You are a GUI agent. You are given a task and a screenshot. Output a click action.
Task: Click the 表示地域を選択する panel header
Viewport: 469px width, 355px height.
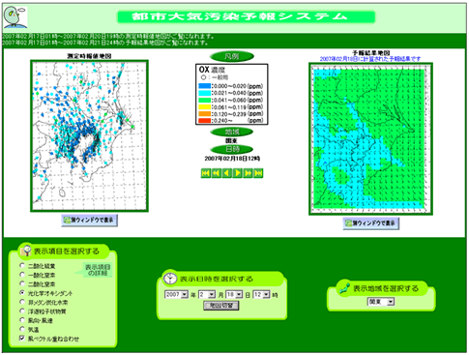[382, 288]
